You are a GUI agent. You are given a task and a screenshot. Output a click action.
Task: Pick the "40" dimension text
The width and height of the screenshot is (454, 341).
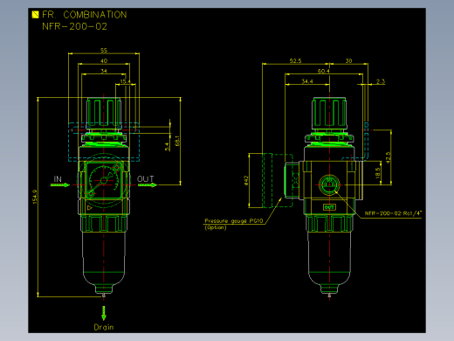[x=104, y=61]
